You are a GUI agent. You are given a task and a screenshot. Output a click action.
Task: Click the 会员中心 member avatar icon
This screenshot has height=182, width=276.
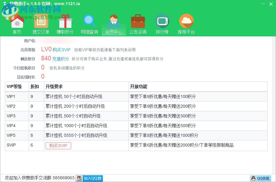[x=114, y=21]
